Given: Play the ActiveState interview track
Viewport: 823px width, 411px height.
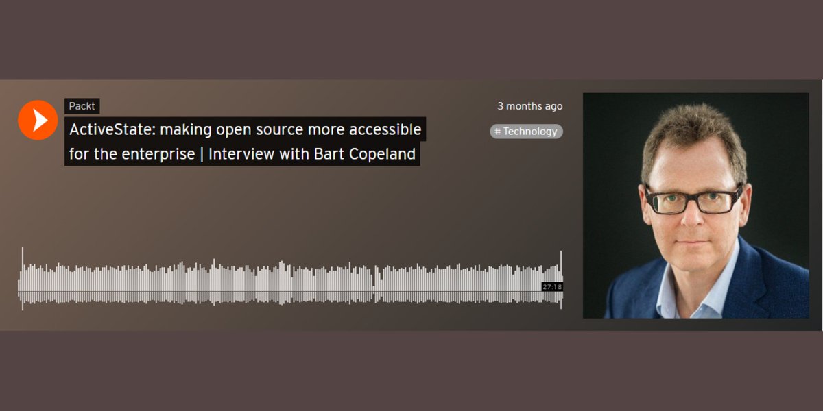Looking at the screenshot, I should (38, 120).
